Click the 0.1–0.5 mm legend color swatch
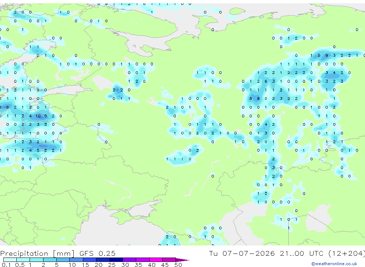 tap(10, 260)
